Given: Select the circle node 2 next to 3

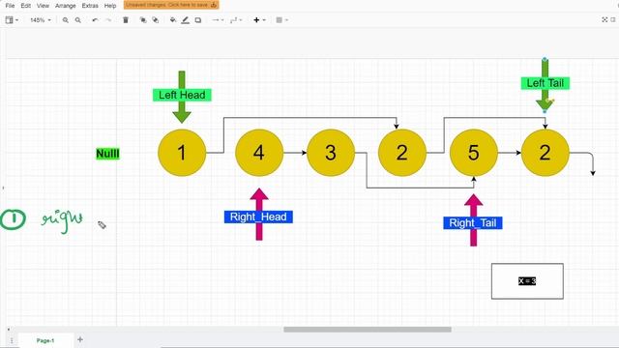Looking at the screenshot, I should coord(402,153).
